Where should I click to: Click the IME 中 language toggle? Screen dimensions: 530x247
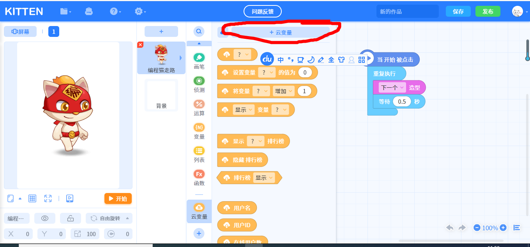point(281,60)
